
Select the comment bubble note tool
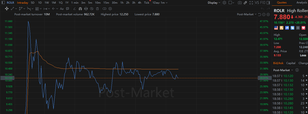67,9
